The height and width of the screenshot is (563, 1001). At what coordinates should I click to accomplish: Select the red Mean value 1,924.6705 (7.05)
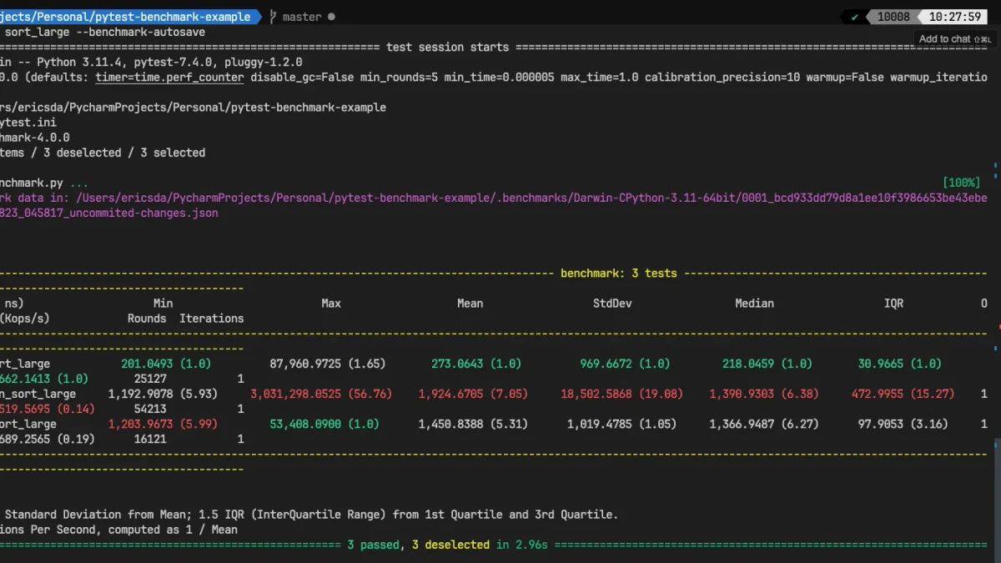pos(473,393)
